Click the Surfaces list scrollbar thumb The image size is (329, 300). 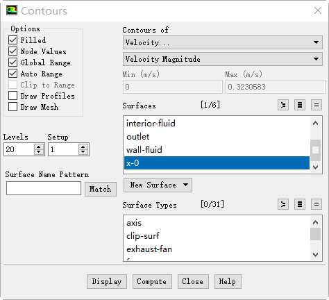coord(315,150)
